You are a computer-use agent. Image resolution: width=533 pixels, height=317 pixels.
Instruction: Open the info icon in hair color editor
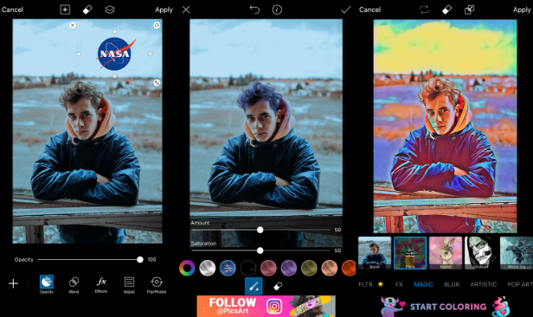click(x=277, y=10)
